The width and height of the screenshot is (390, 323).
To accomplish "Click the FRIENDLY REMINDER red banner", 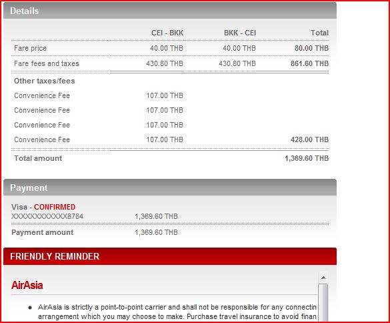I will [x=170, y=256].
